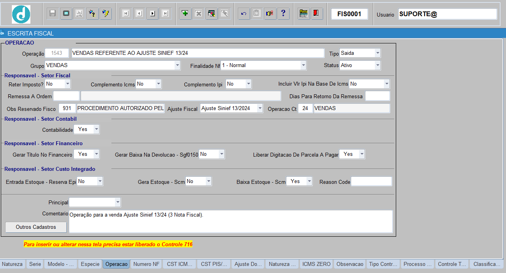Viewport: 506px width, 273px height.
Task: Open the Observacao tab
Action: [350, 264]
